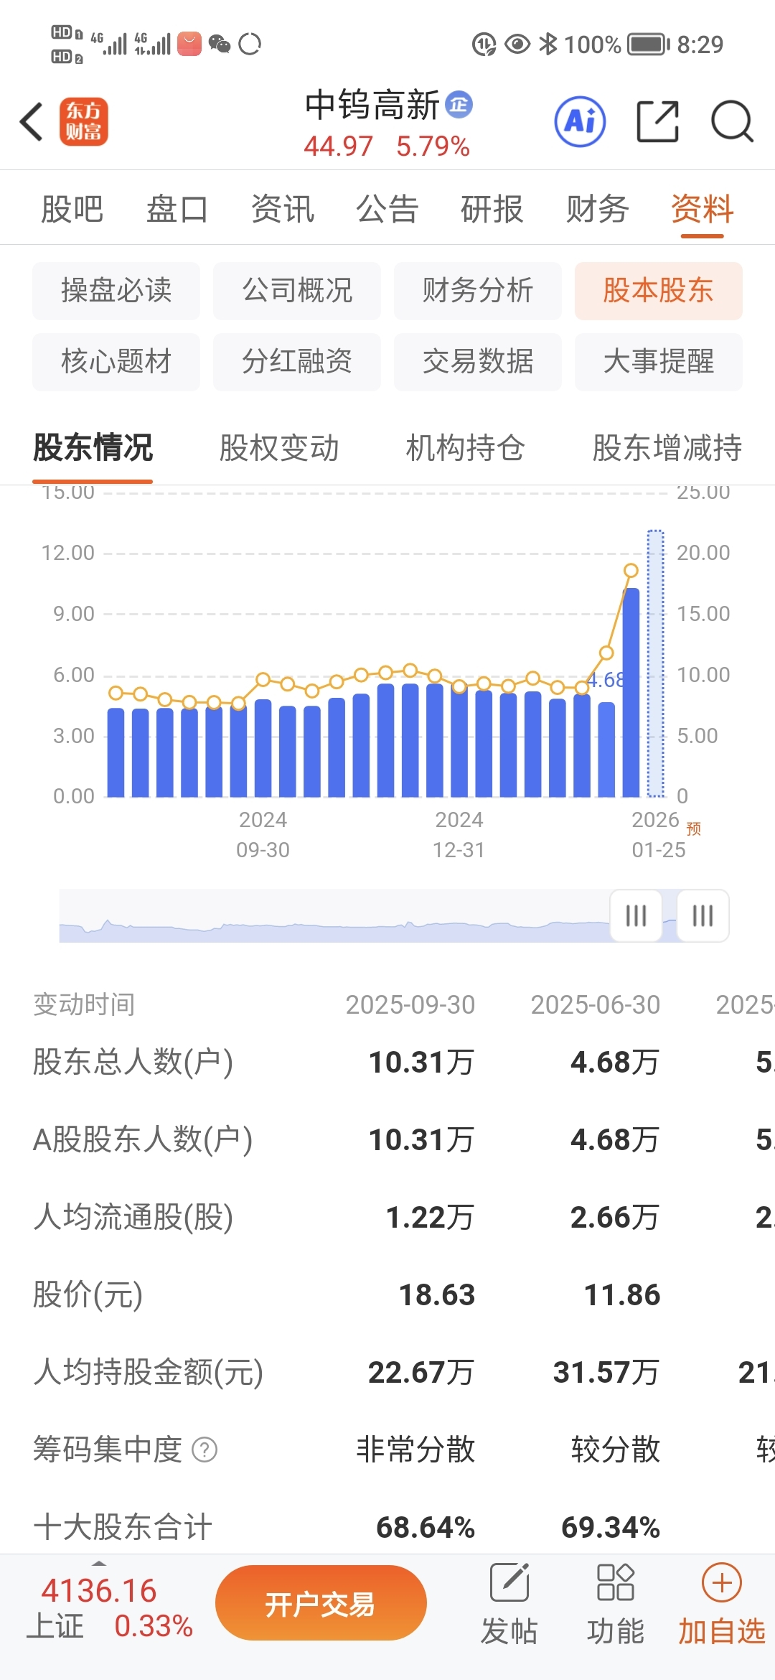775x1680 pixels.
Task: Tap 股东总人数 value 10.31万
Action: pos(421,1063)
